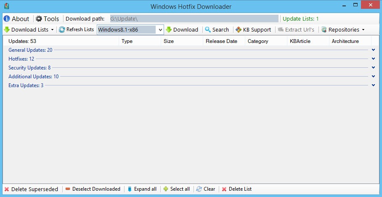
Task: Open the Tools menu label
Action: tap(51, 19)
